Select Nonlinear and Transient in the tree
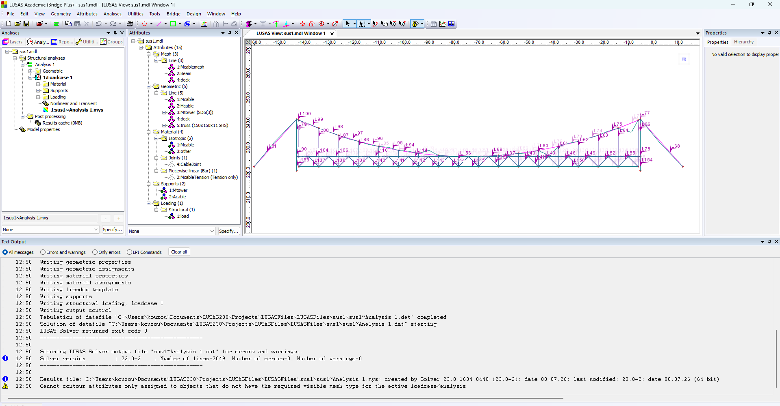The image size is (780, 406). pyautogui.click(x=74, y=103)
